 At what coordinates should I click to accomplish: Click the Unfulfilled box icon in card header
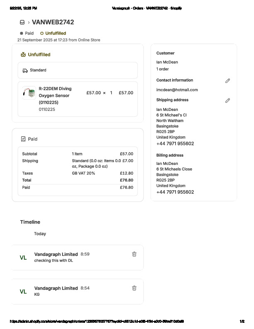point(23,54)
